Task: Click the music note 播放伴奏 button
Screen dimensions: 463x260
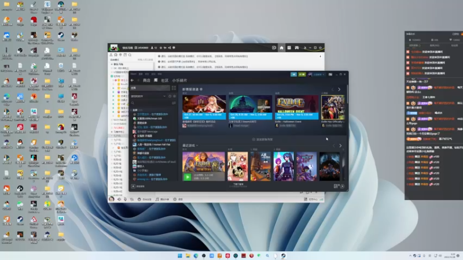Action: (x=163, y=199)
